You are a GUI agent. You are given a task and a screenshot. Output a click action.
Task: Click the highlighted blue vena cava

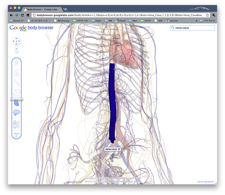(112, 103)
